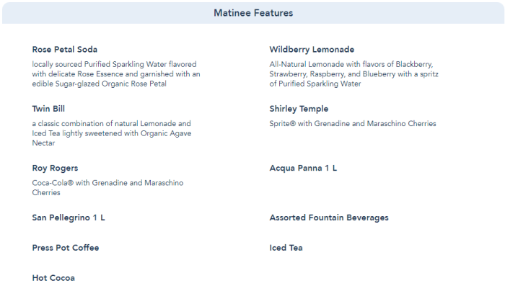505x291 pixels.
Task: Click the word Sprite® in the description
Action: click(283, 124)
